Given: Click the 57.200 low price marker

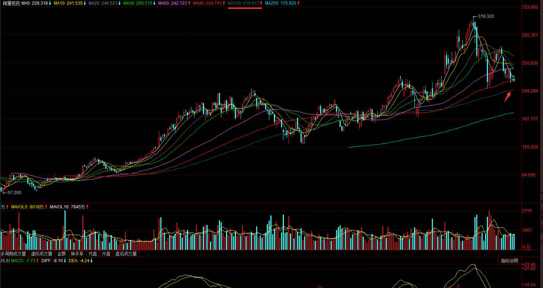Looking at the screenshot, I should (14, 192).
